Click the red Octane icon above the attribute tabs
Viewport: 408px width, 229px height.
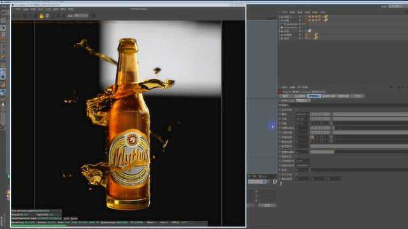(280, 92)
